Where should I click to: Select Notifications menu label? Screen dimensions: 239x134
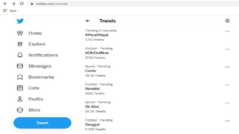43,55
